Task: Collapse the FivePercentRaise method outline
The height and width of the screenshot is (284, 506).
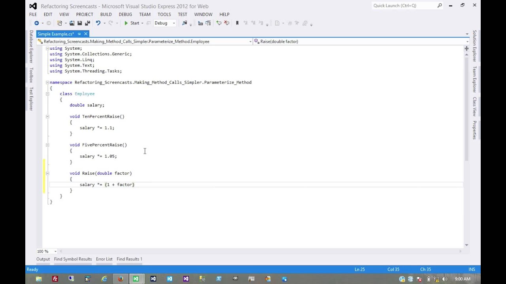Action: 47,145
